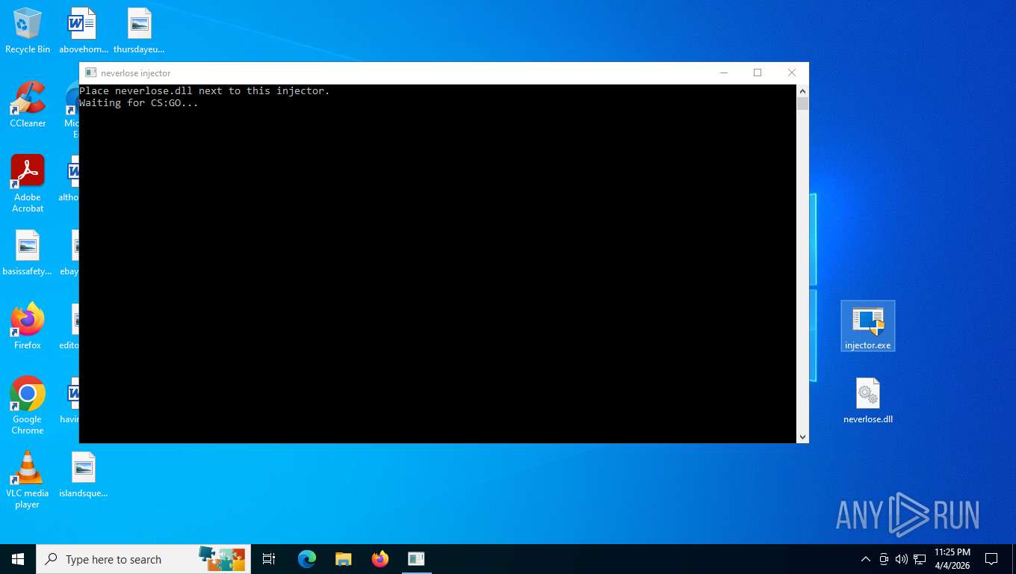Click the taskbar search box
1016x574 pixels.
[143, 559]
